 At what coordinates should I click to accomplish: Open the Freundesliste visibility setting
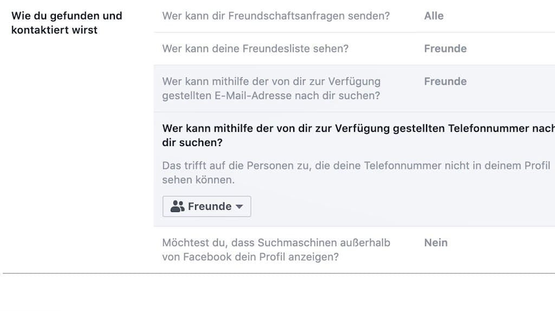(x=354, y=49)
